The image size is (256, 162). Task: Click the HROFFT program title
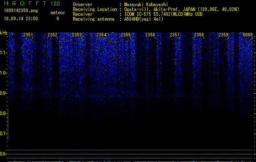(x=25, y=3)
